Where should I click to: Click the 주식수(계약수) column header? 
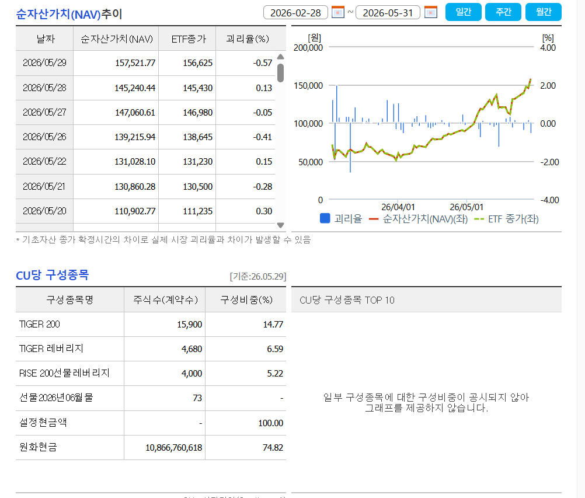click(x=165, y=300)
